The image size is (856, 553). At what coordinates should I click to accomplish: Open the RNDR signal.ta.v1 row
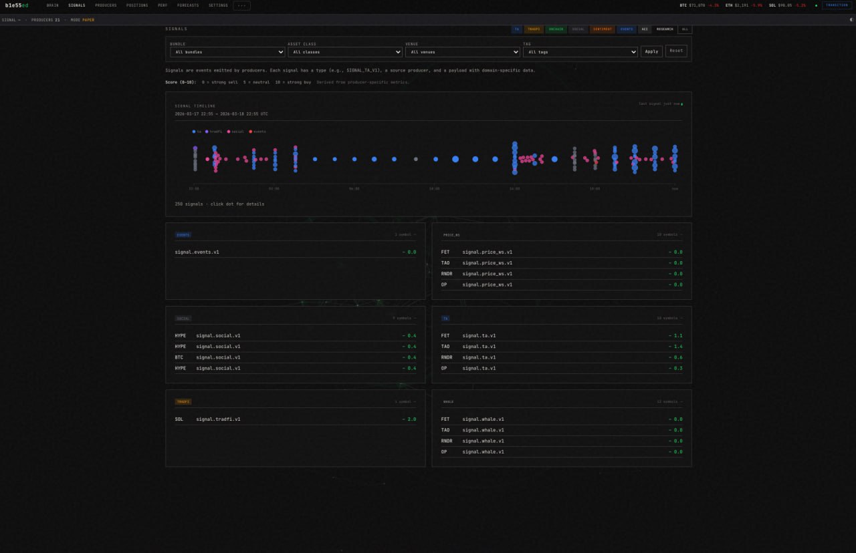(x=562, y=357)
